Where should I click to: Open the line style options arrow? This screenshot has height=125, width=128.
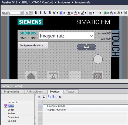coord(100,13)
